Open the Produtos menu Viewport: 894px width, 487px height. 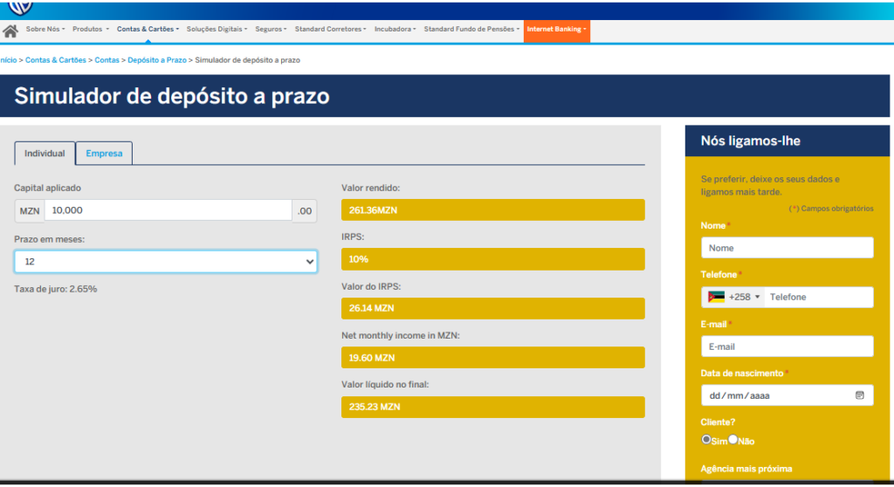pos(90,29)
